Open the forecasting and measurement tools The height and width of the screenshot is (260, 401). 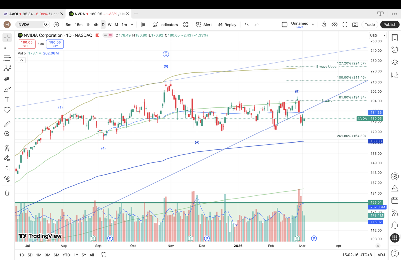pos(7,79)
